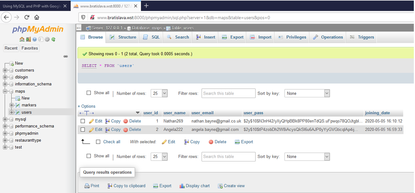Open the top Sort by key dropdown
The height and width of the screenshot is (193, 415).
pos(307,93)
